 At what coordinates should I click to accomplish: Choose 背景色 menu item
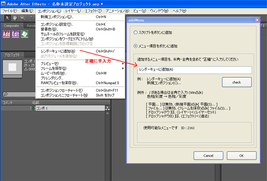(x=81, y=29)
